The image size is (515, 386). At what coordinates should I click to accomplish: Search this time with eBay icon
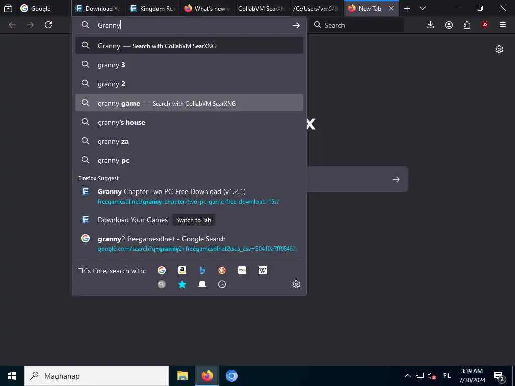[242, 270]
